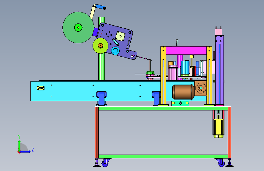Image resolution: width=264 pixels, height=171 pixels.
Task: Click the blue caster wheel under the conveyor-side leg
Action: point(105,163)
